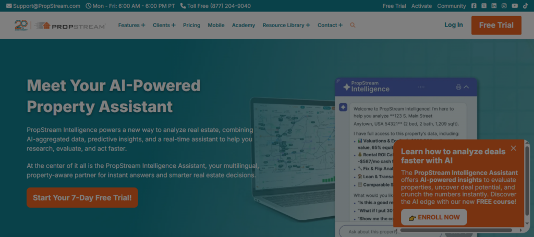Click the phone icon beside Toll Free
The height and width of the screenshot is (237, 534).
coord(183,6)
